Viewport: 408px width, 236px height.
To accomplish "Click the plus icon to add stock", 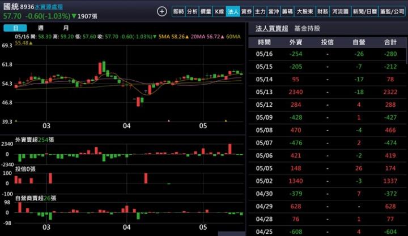I will pyautogui.click(x=162, y=11).
